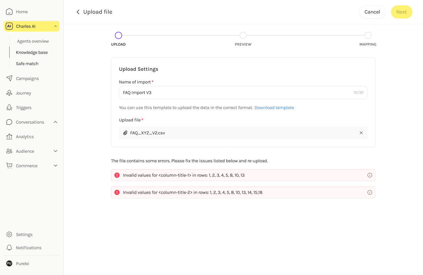
Task: Click the Triggers rocket icon
Action: (x=9, y=107)
